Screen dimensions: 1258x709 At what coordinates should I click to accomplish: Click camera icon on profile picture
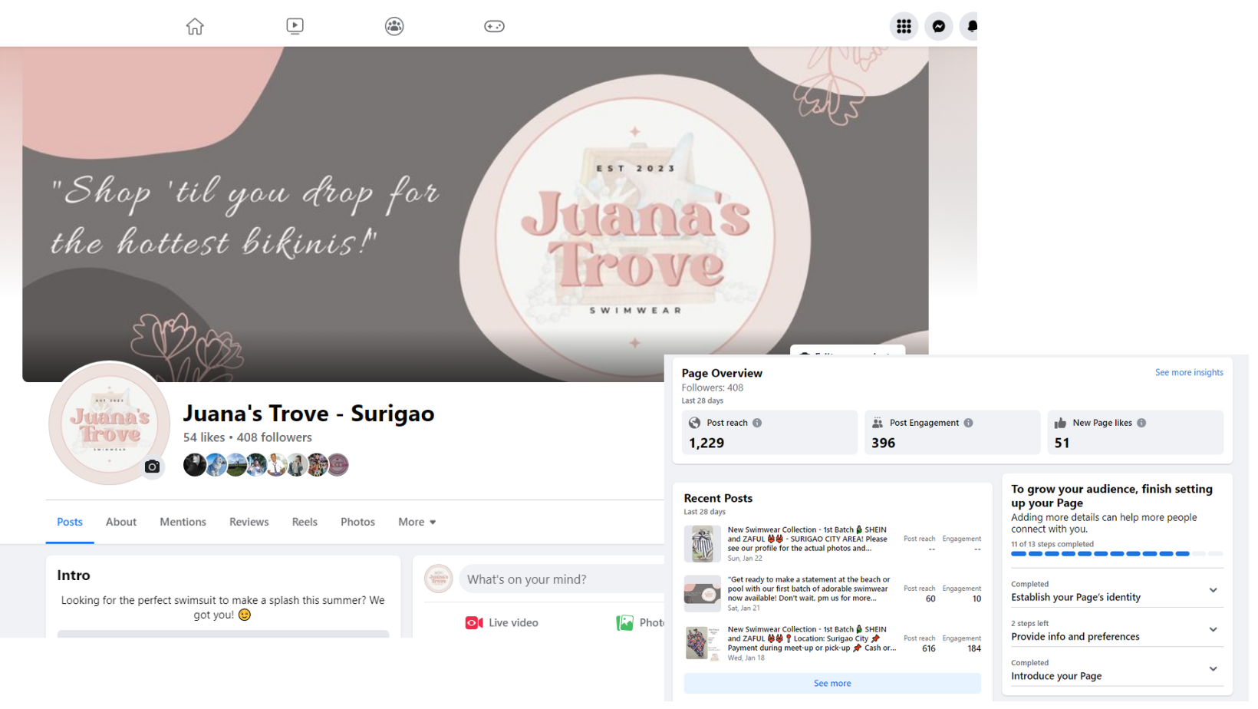coord(153,467)
